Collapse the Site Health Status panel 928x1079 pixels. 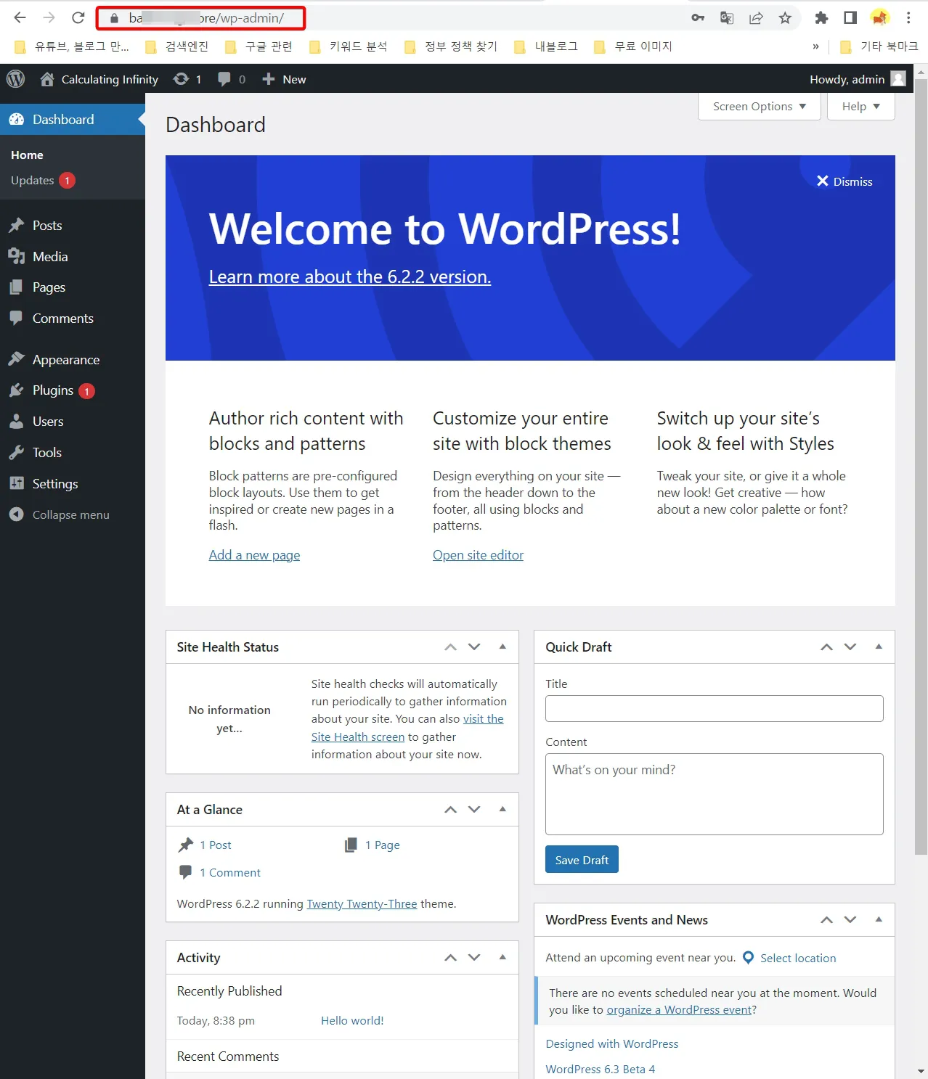point(502,647)
